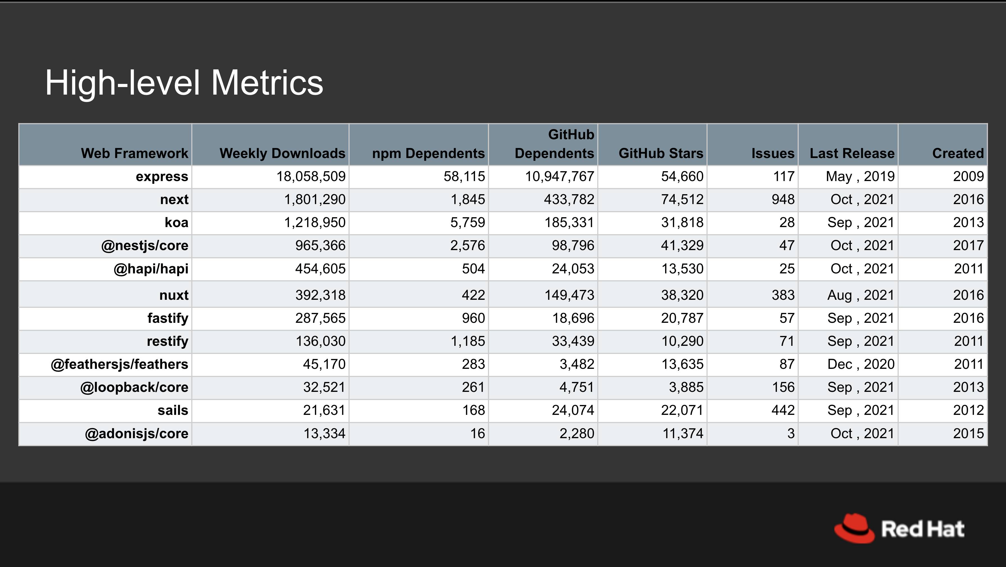Select the Weekly Downloads column header
The image size is (1006, 567).
(282, 153)
